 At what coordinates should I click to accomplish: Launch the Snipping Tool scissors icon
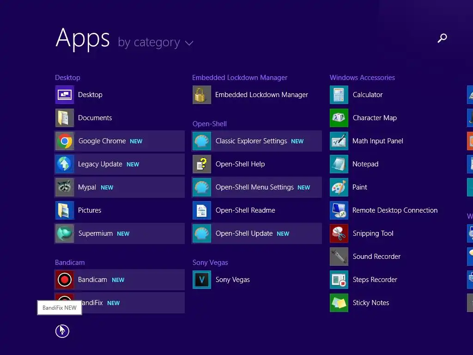point(339,233)
